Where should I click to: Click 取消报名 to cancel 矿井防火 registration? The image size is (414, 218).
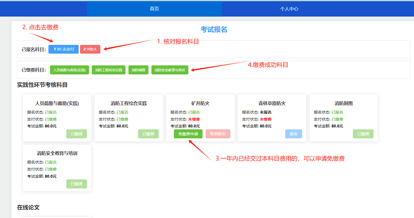pos(218,134)
